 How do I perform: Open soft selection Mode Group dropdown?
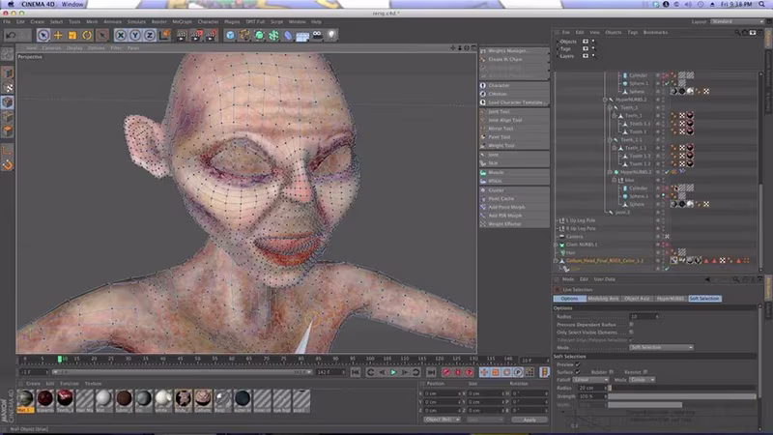coord(642,380)
